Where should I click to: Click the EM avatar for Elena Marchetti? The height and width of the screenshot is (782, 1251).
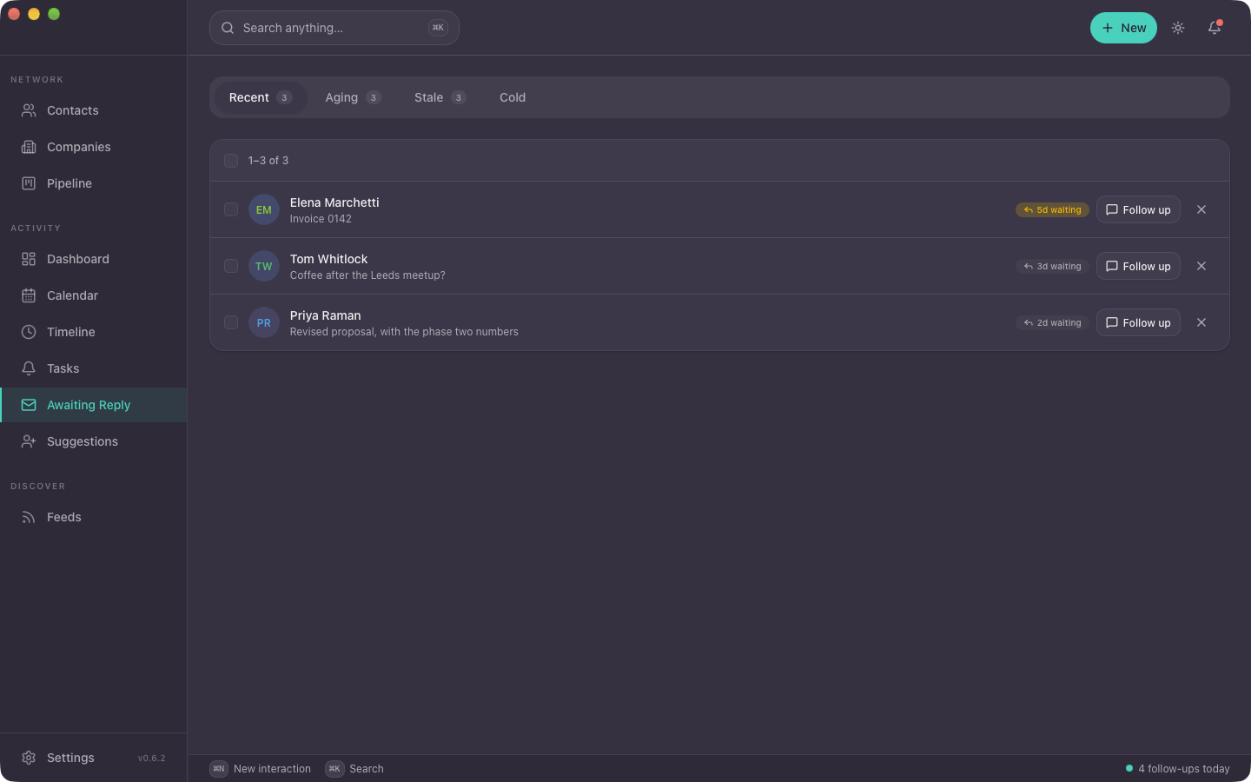coord(264,209)
